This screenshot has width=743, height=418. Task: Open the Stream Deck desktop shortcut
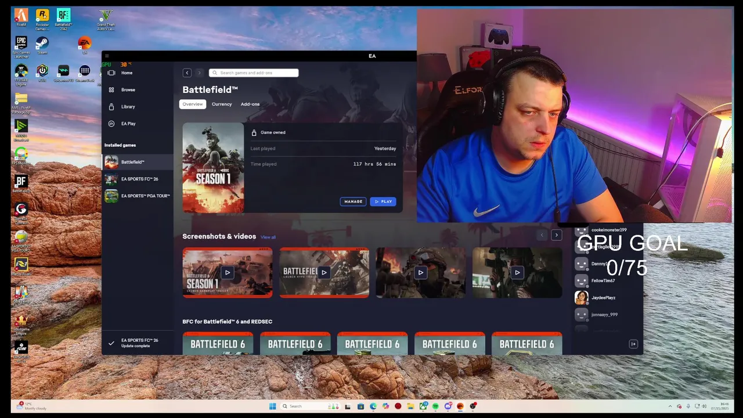click(x=85, y=73)
